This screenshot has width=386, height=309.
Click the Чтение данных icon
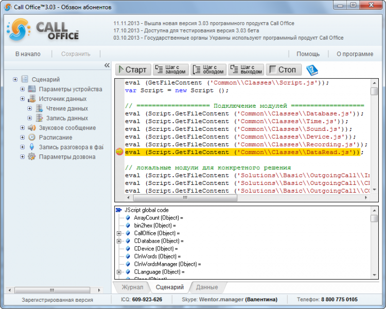(39, 108)
